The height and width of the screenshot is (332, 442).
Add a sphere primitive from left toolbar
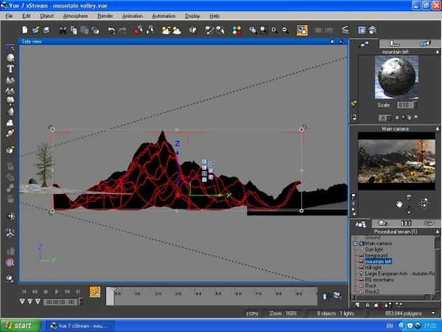tap(10, 58)
